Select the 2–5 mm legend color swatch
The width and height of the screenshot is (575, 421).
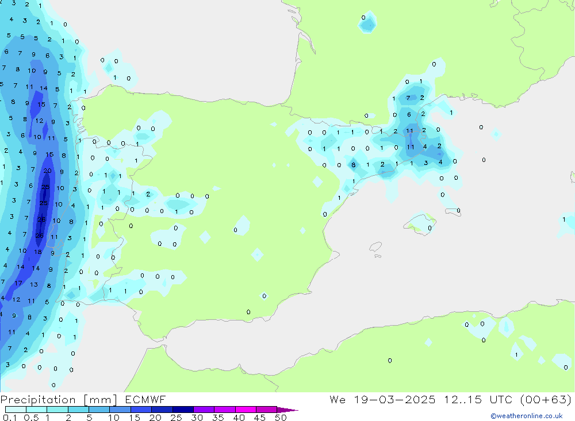78,410
